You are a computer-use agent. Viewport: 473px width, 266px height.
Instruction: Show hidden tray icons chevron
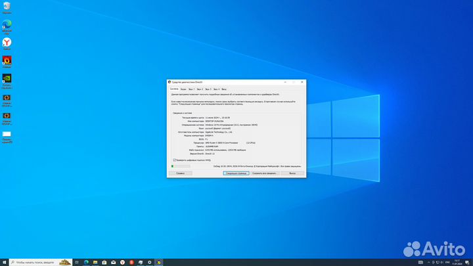pyautogui.click(x=428, y=262)
